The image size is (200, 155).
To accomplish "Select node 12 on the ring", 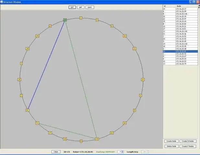I will coord(125,36).
